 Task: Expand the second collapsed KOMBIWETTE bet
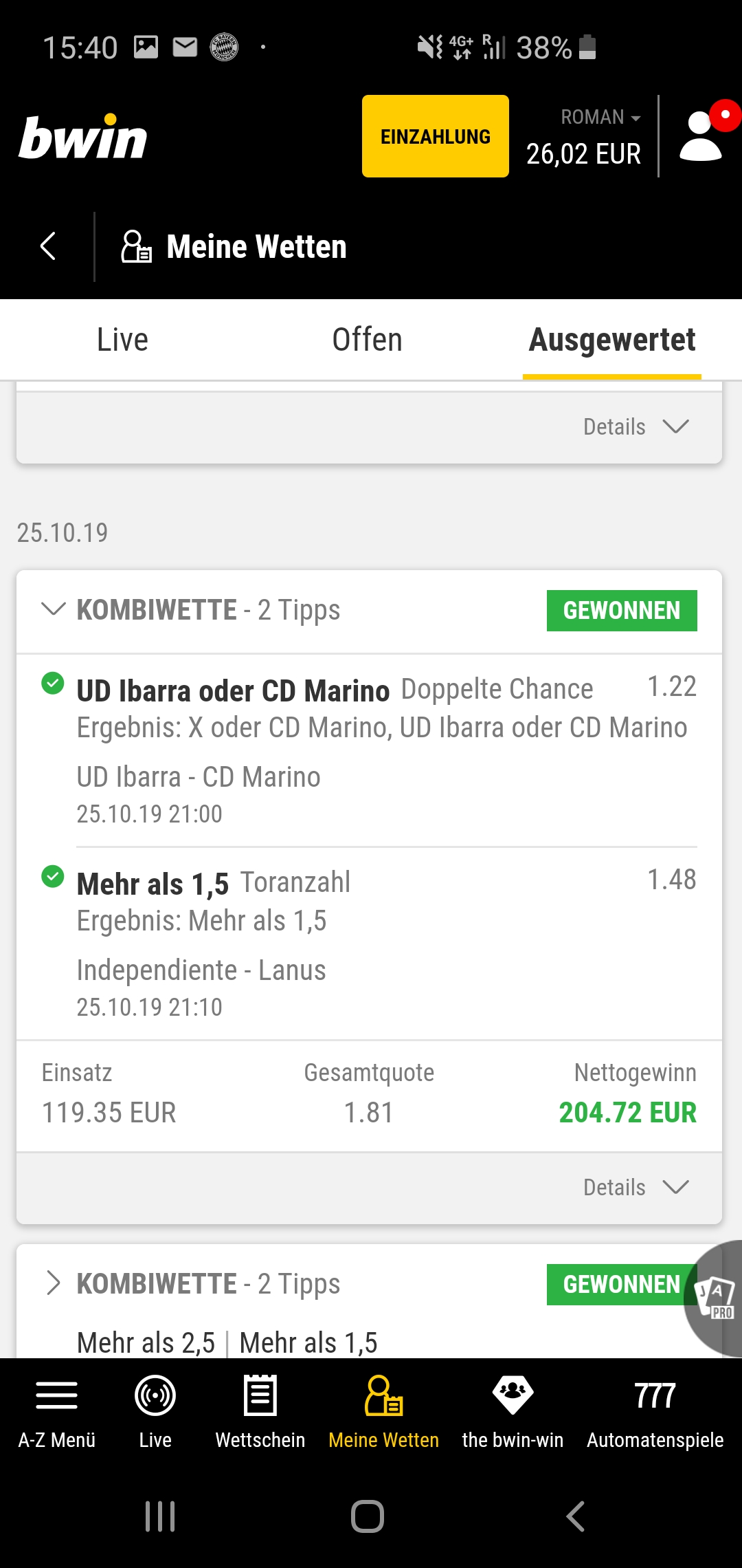[54, 1283]
